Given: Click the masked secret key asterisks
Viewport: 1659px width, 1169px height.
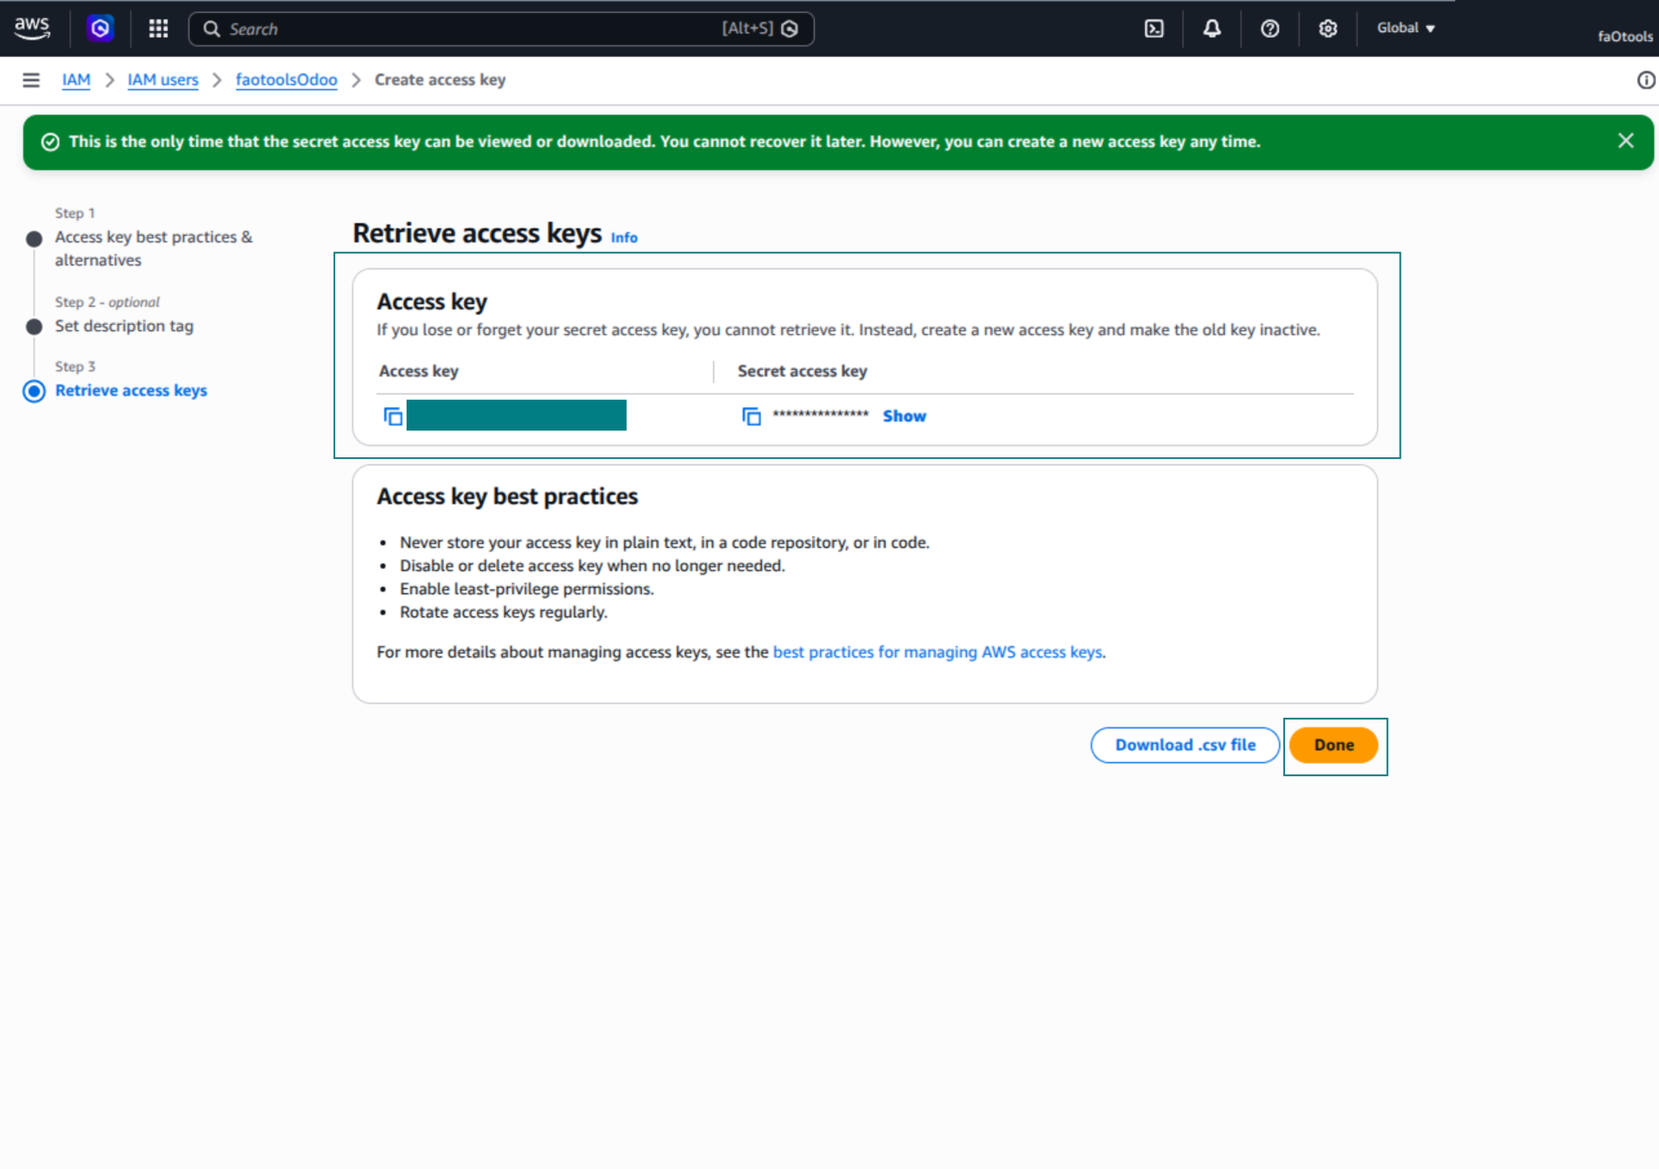Looking at the screenshot, I should click(x=820, y=415).
